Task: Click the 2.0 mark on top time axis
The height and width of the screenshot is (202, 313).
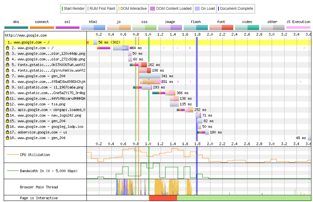Action: [x=210, y=34]
